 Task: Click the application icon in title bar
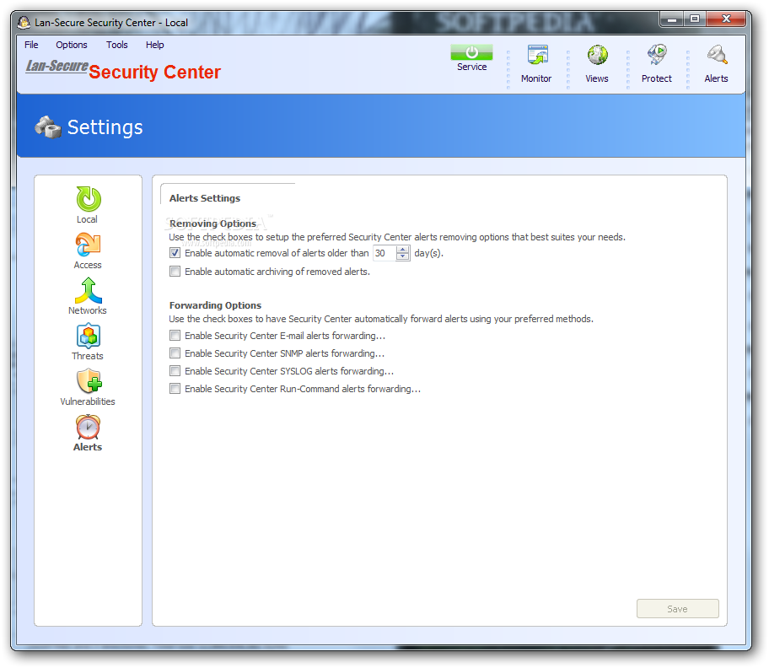[24, 22]
